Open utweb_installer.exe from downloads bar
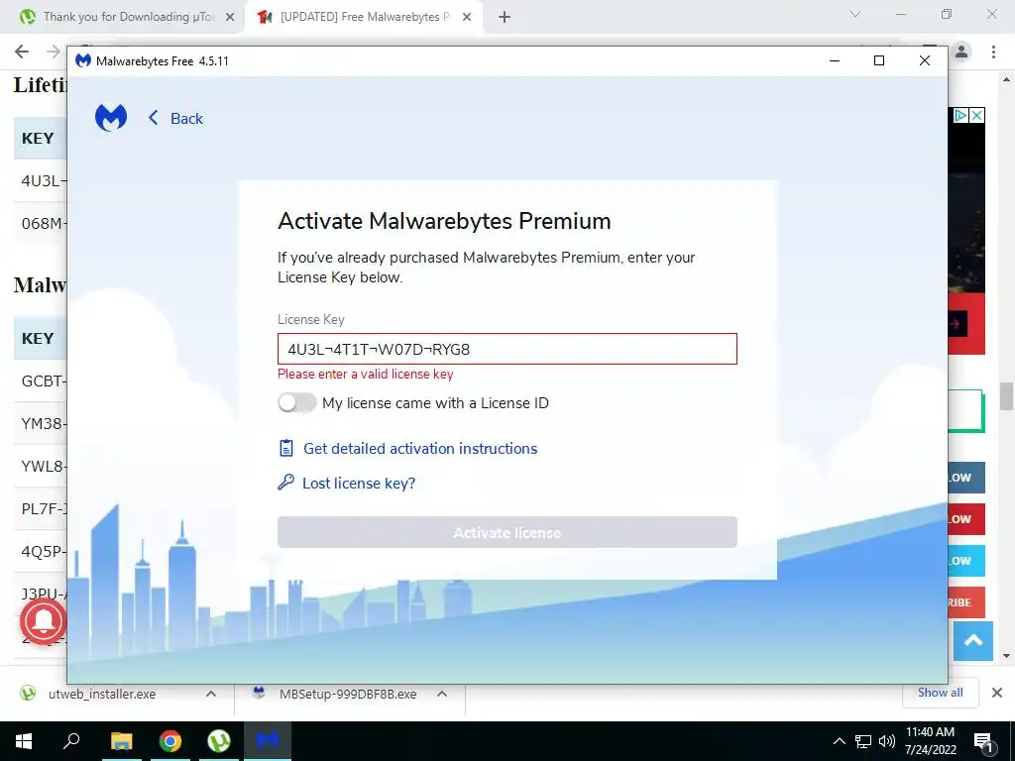The width and height of the screenshot is (1015, 761). coord(102,694)
